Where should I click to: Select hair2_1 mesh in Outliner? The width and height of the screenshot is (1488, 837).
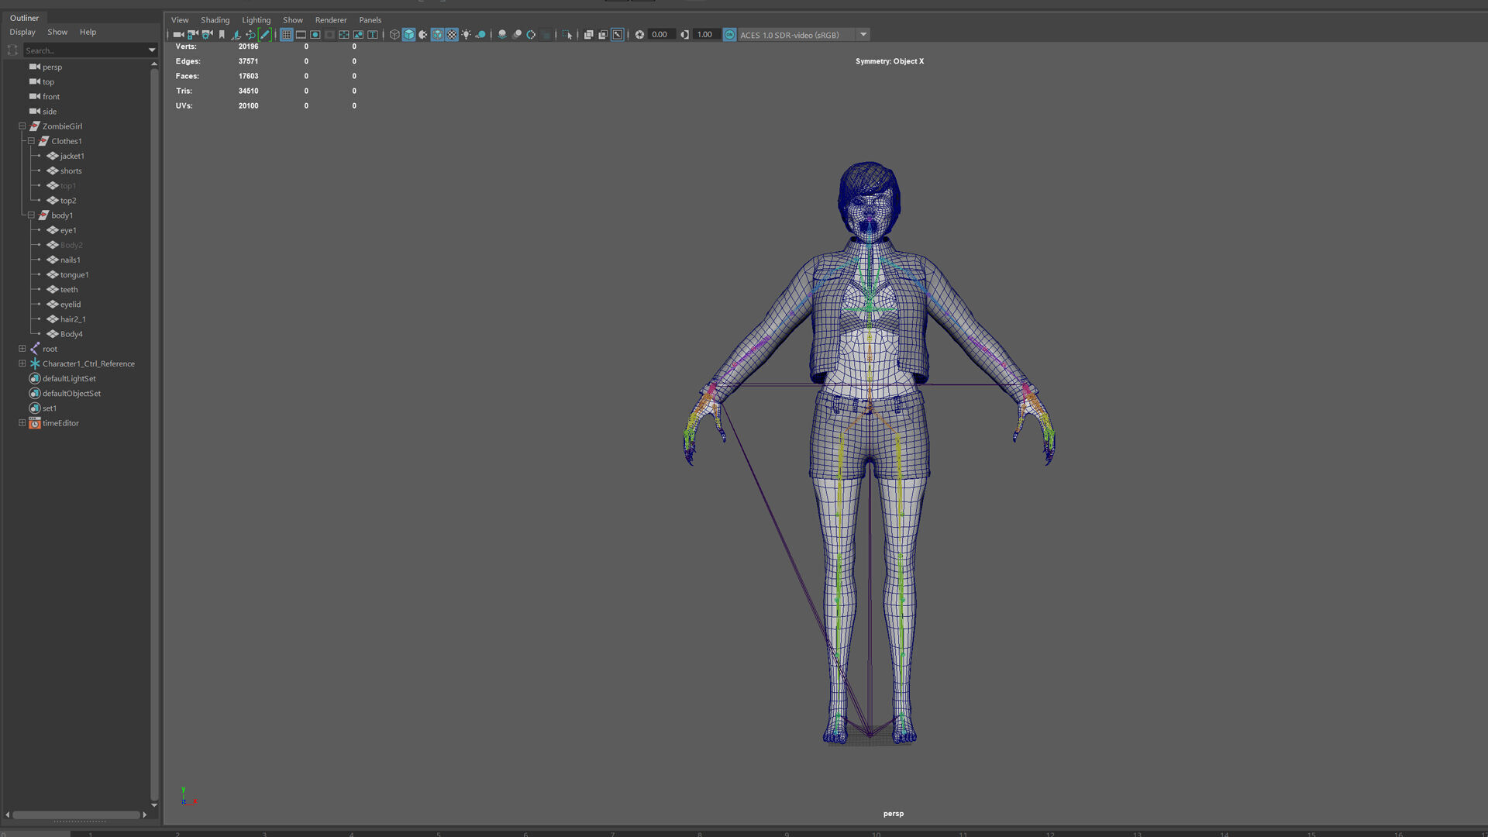click(x=73, y=319)
